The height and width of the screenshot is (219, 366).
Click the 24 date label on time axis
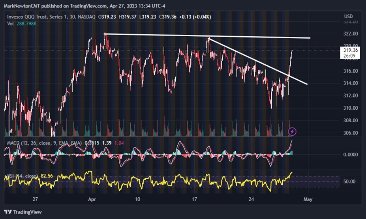[x=251, y=199]
